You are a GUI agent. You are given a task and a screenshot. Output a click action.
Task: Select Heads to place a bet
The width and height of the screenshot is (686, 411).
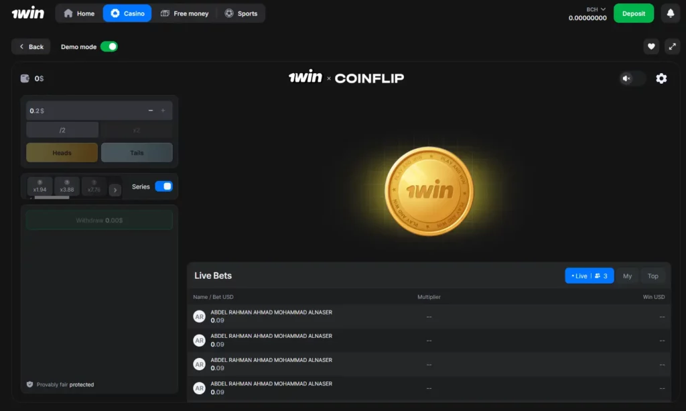[x=62, y=152]
